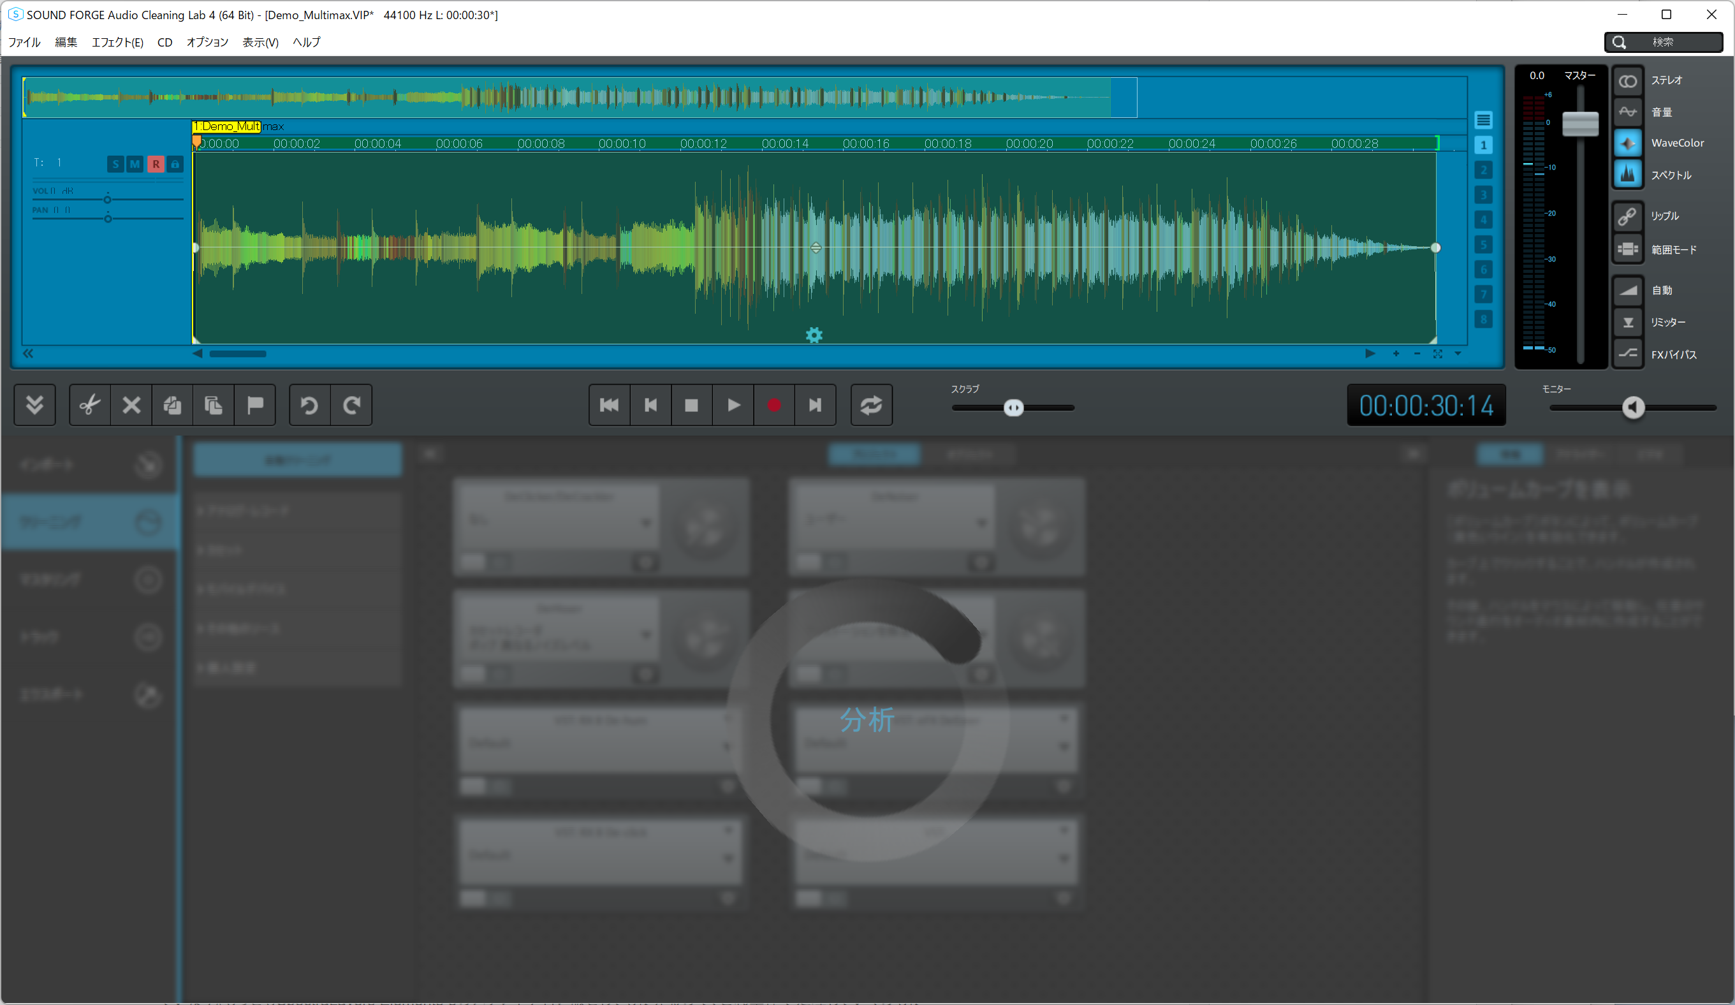The height and width of the screenshot is (1005, 1735).
Task: Mute track 1 with M button
Action: [x=135, y=164]
